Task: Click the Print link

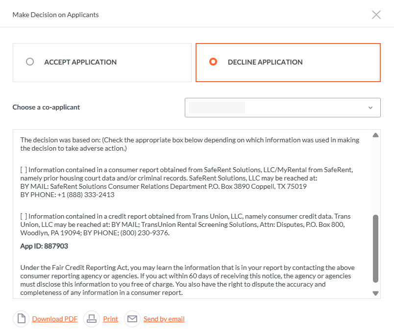Action: click(111, 319)
